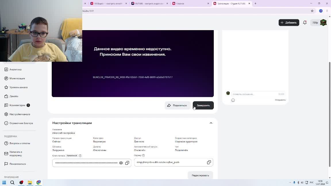This screenshot has width=331, height=186.
Task: Click the page vertical scrollbar
Action: coord(330,114)
